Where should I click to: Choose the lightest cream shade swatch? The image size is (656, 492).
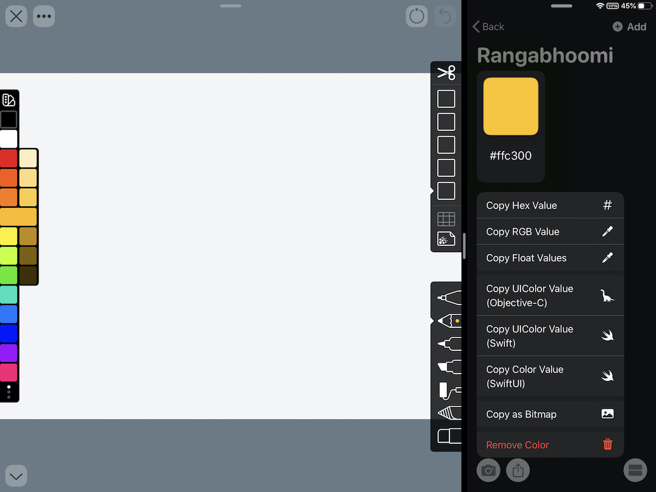coord(28,158)
